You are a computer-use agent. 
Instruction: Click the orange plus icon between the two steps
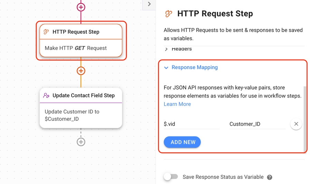tap(81, 71)
